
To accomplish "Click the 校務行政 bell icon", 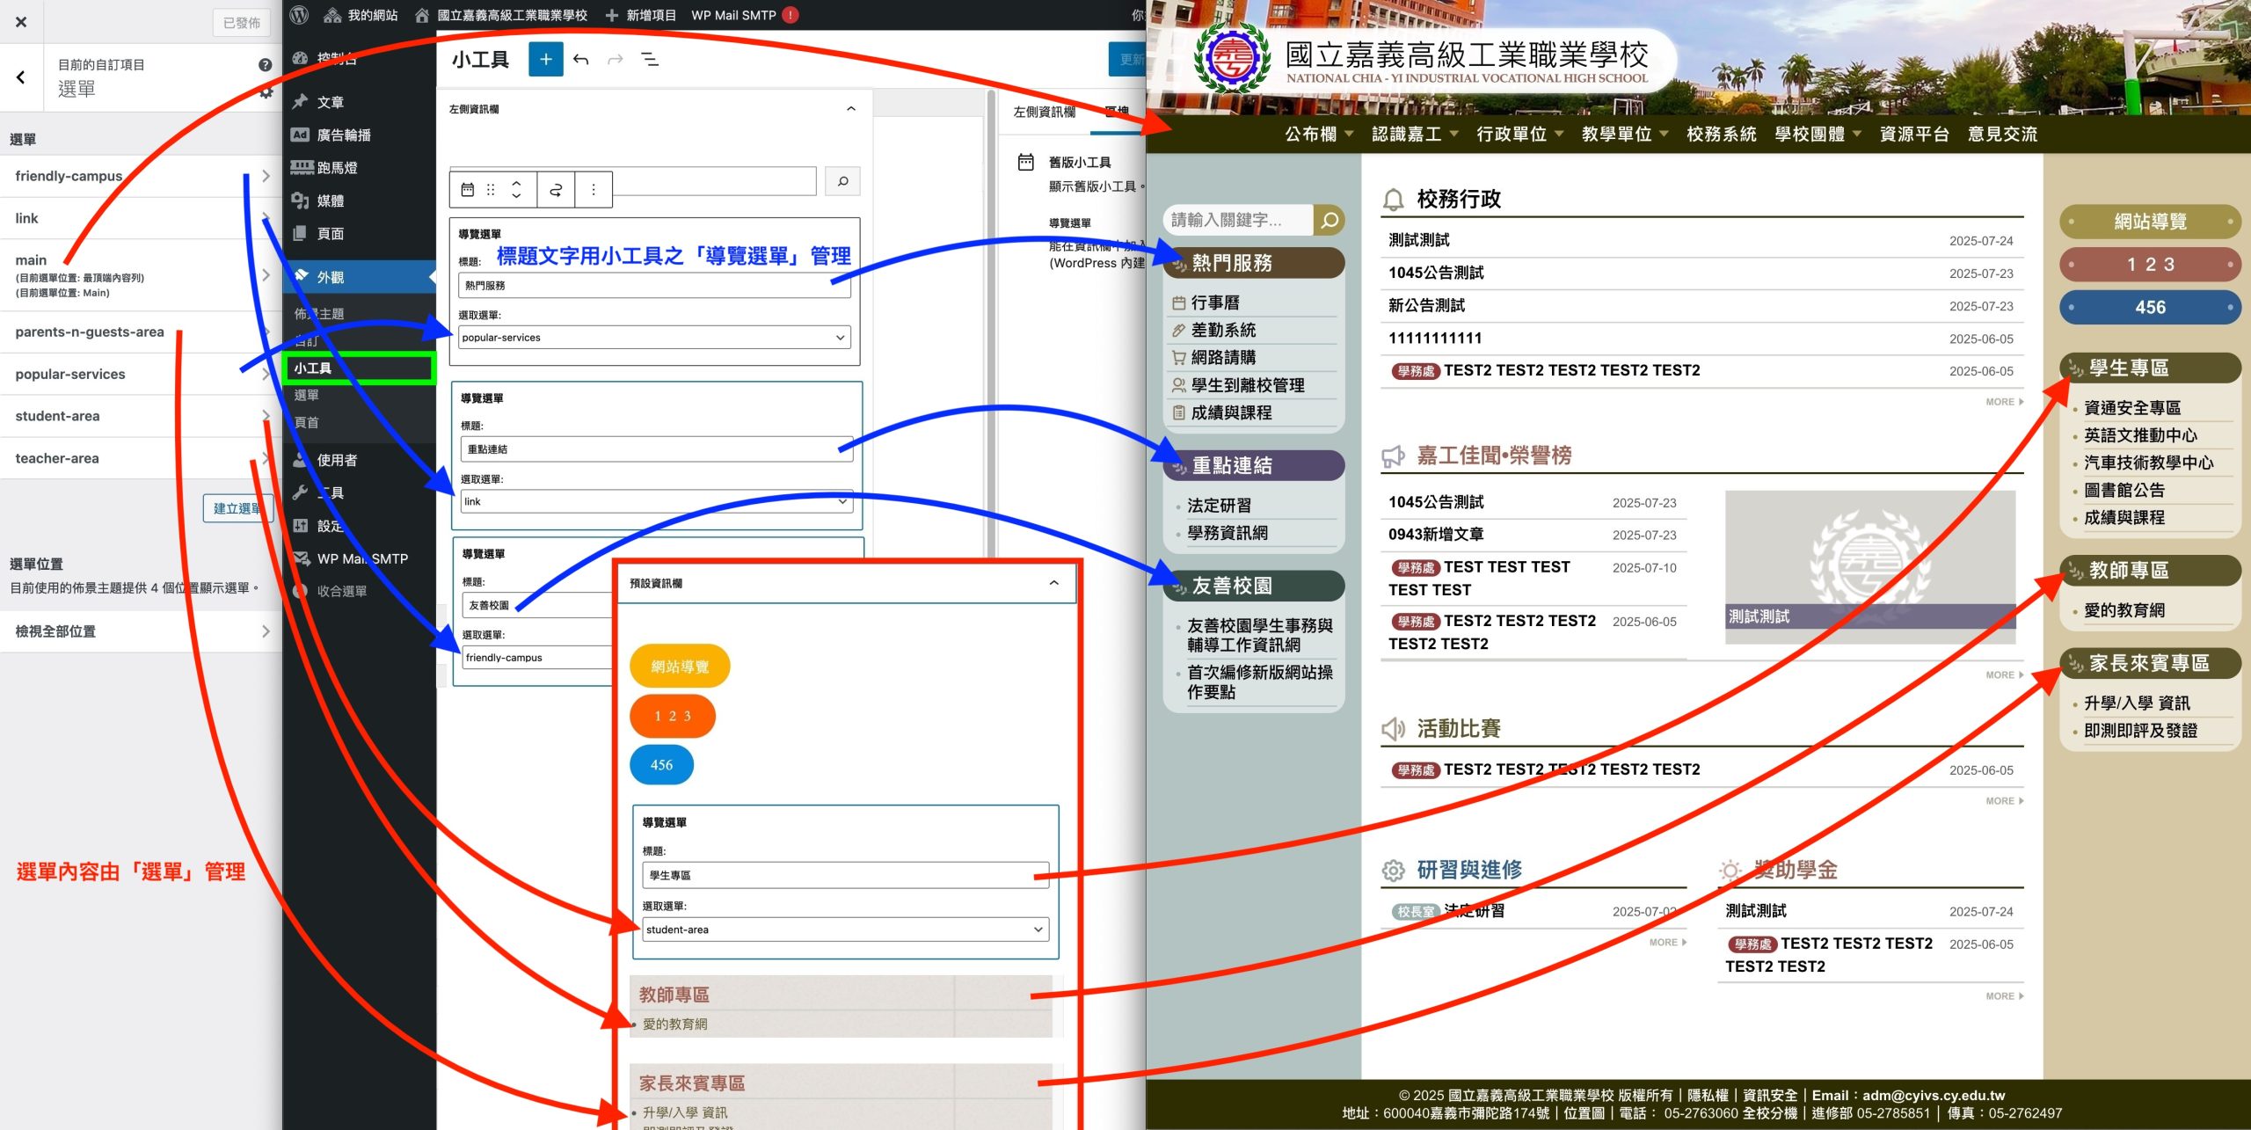I will pyautogui.click(x=1393, y=200).
